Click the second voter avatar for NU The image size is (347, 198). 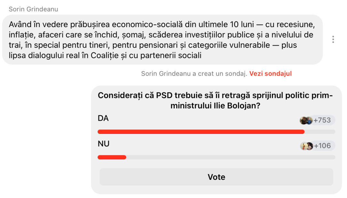pos(309,146)
